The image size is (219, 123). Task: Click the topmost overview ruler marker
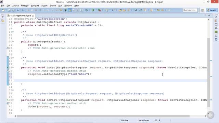tap(211, 60)
